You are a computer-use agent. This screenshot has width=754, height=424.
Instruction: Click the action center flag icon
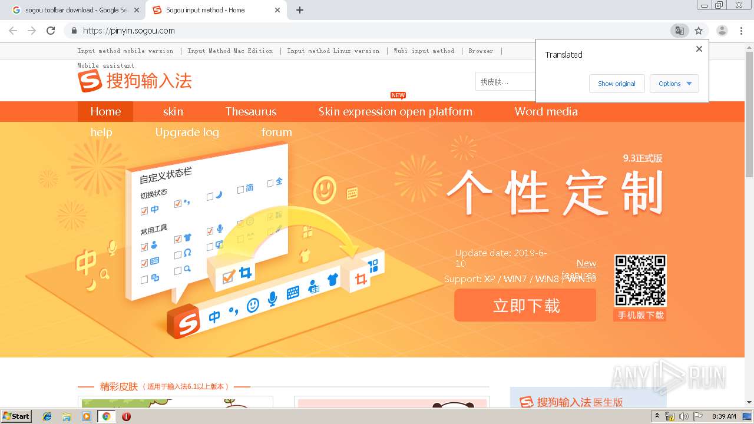(698, 416)
